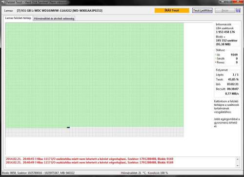The height and width of the screenshot is (177, 244).
Task: Click the elapsed Idő value 03:02:31
Action: (x=233, y=84)
